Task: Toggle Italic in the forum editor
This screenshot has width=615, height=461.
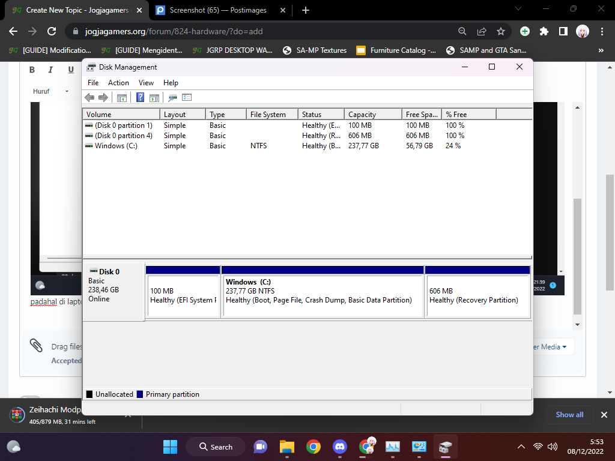Action: click(x=50, y=70)
